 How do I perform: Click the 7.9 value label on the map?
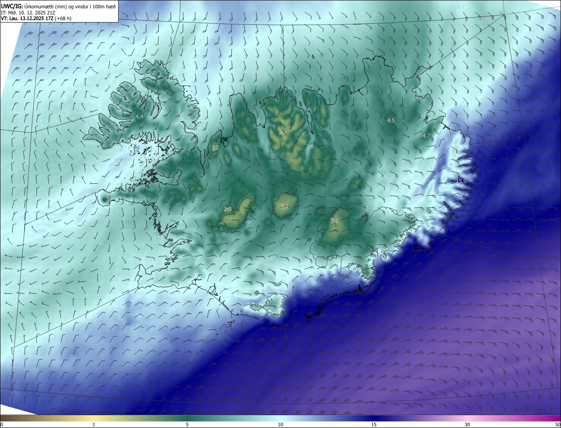point(310,146)
